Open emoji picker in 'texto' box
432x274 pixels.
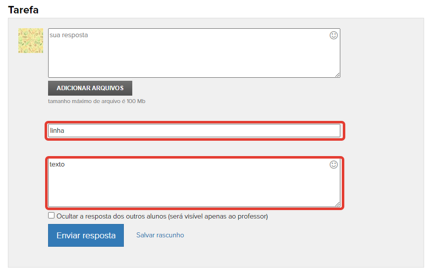tap(334, 164)
